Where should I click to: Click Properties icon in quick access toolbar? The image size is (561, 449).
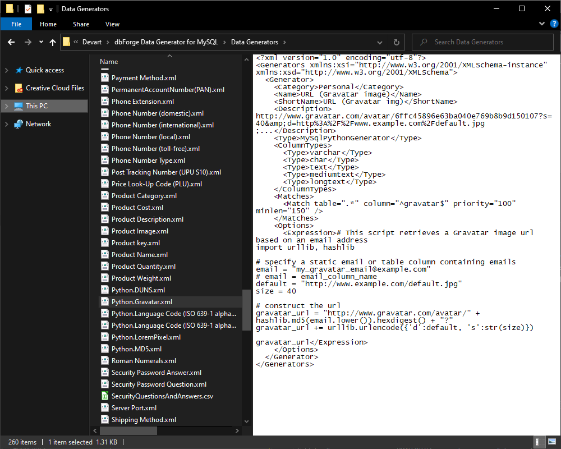point(28,9)
